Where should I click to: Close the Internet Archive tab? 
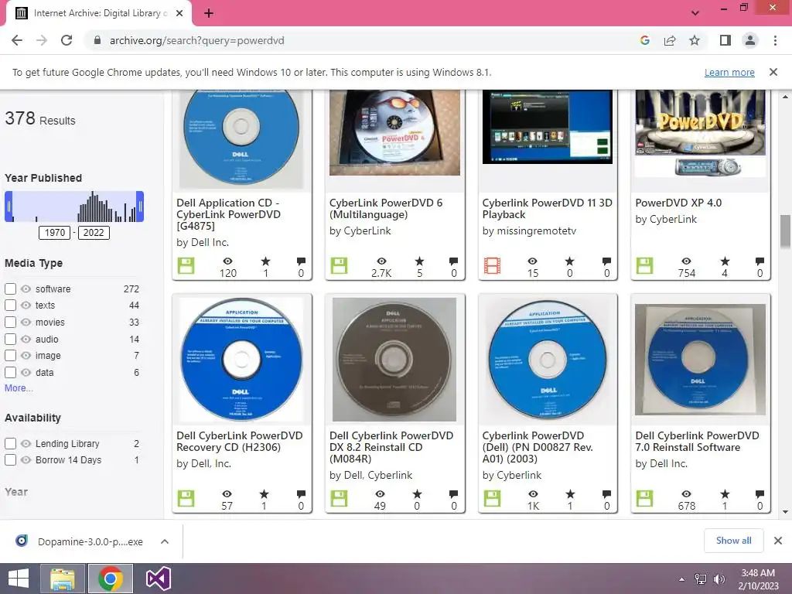(179, 13)
